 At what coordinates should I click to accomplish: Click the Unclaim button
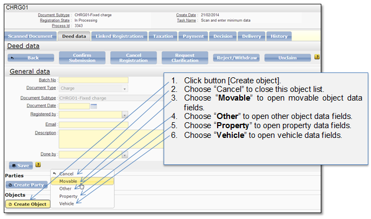[x=287, y=58]
